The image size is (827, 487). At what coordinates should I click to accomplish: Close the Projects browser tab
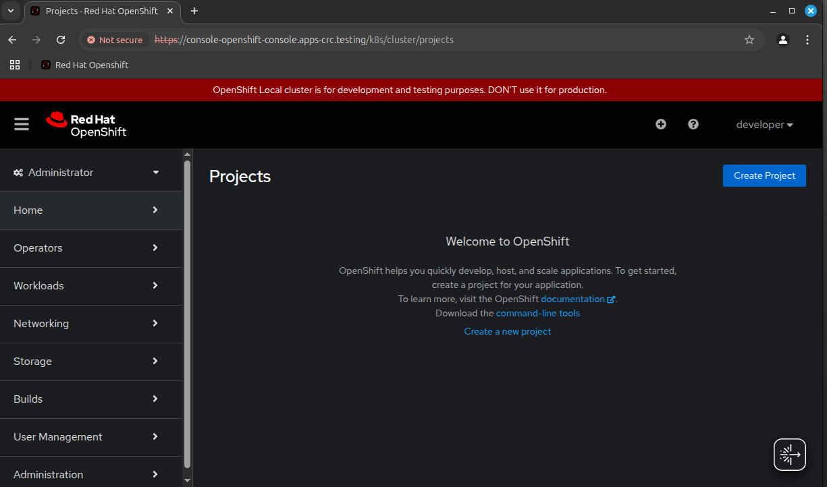pyautogui.click(x=169, y=11)
